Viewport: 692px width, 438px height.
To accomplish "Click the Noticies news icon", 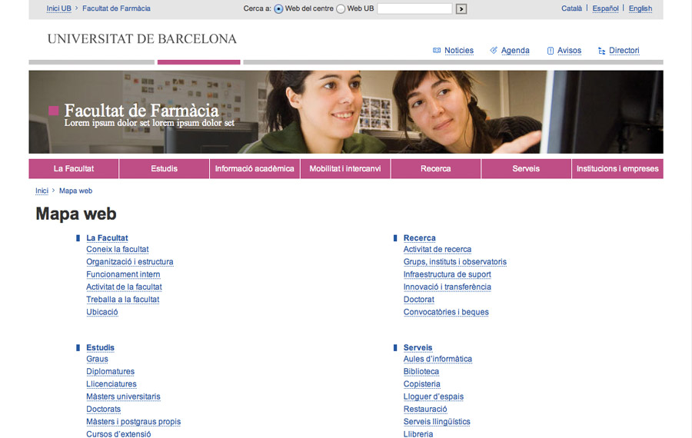I will [x=437, y=50].
